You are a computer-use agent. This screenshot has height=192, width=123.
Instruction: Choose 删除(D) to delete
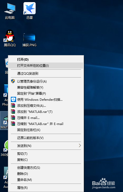click(46, 174)
